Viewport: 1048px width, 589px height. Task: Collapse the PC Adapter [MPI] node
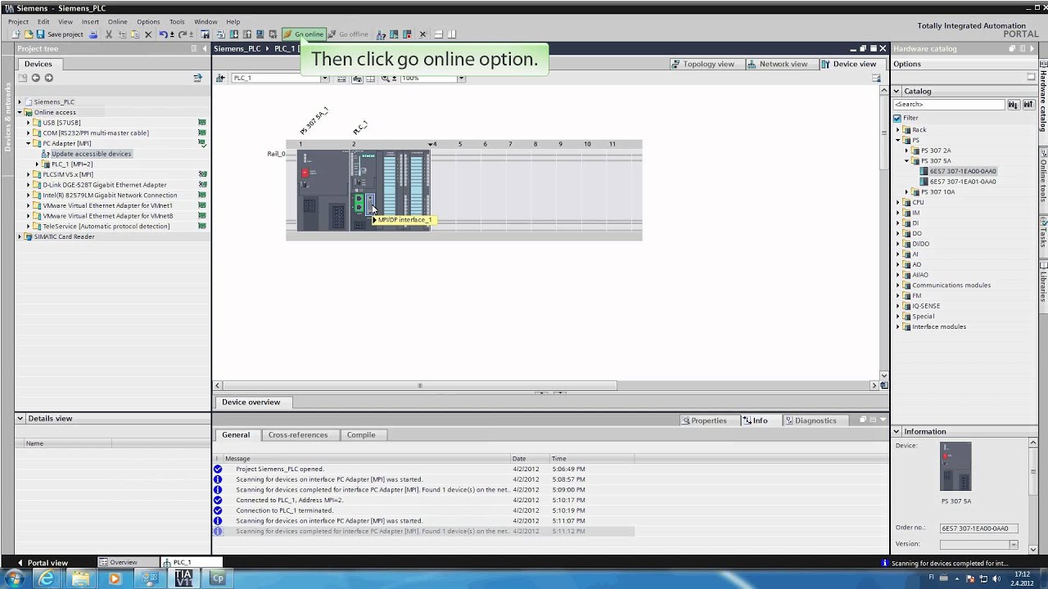coord(28,143)
